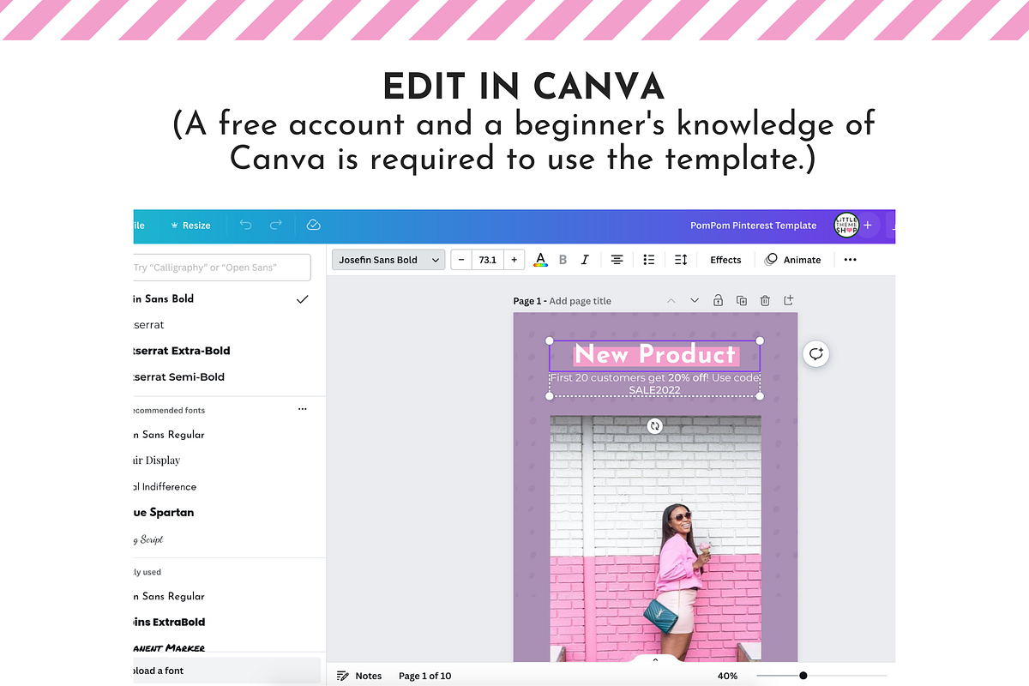Open the Notes panel

click(x=359, y=676)
